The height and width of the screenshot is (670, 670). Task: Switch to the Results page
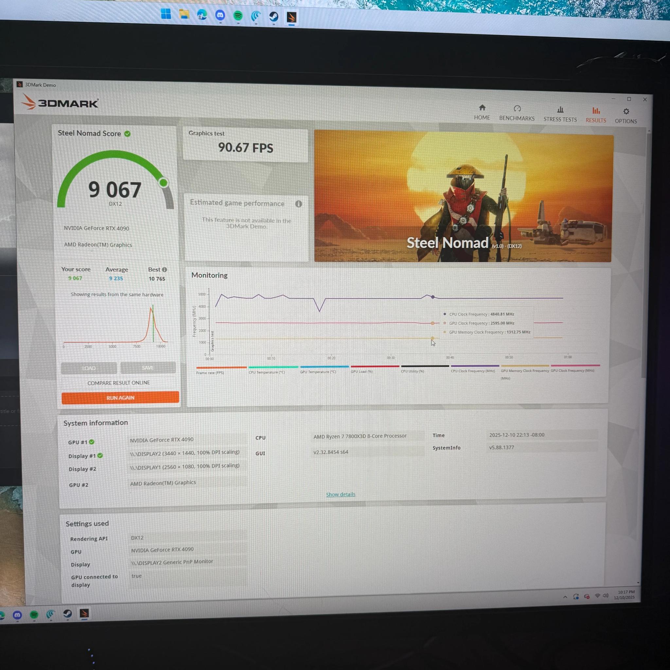tap(596, 115)
